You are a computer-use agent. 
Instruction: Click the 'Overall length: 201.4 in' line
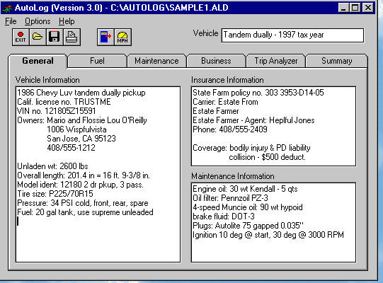pyautogui.click(x=84, y=175)
